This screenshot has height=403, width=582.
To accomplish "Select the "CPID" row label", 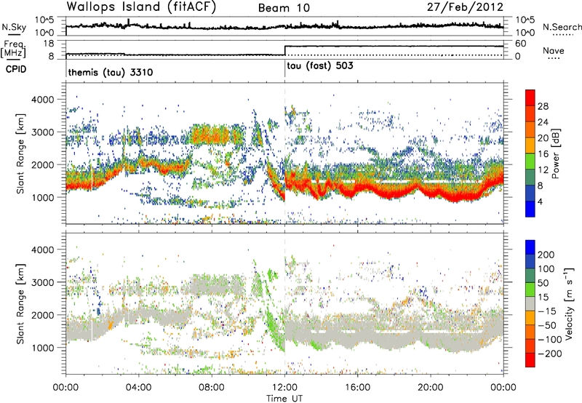I will pos(16,69).
